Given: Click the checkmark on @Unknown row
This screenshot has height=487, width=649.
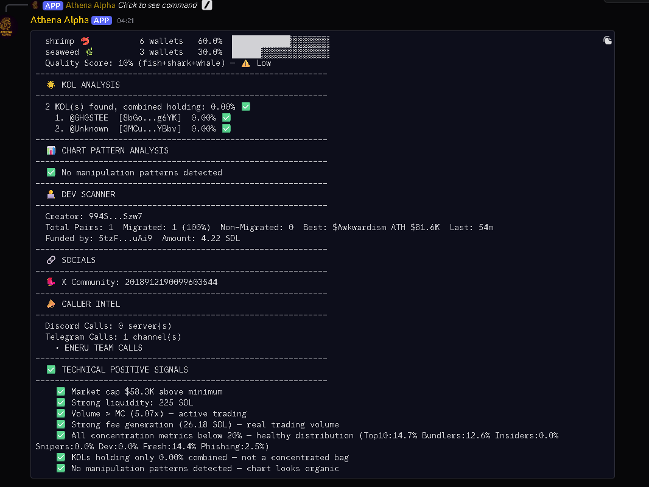Looking at the screenshot, I should (226, 128).
